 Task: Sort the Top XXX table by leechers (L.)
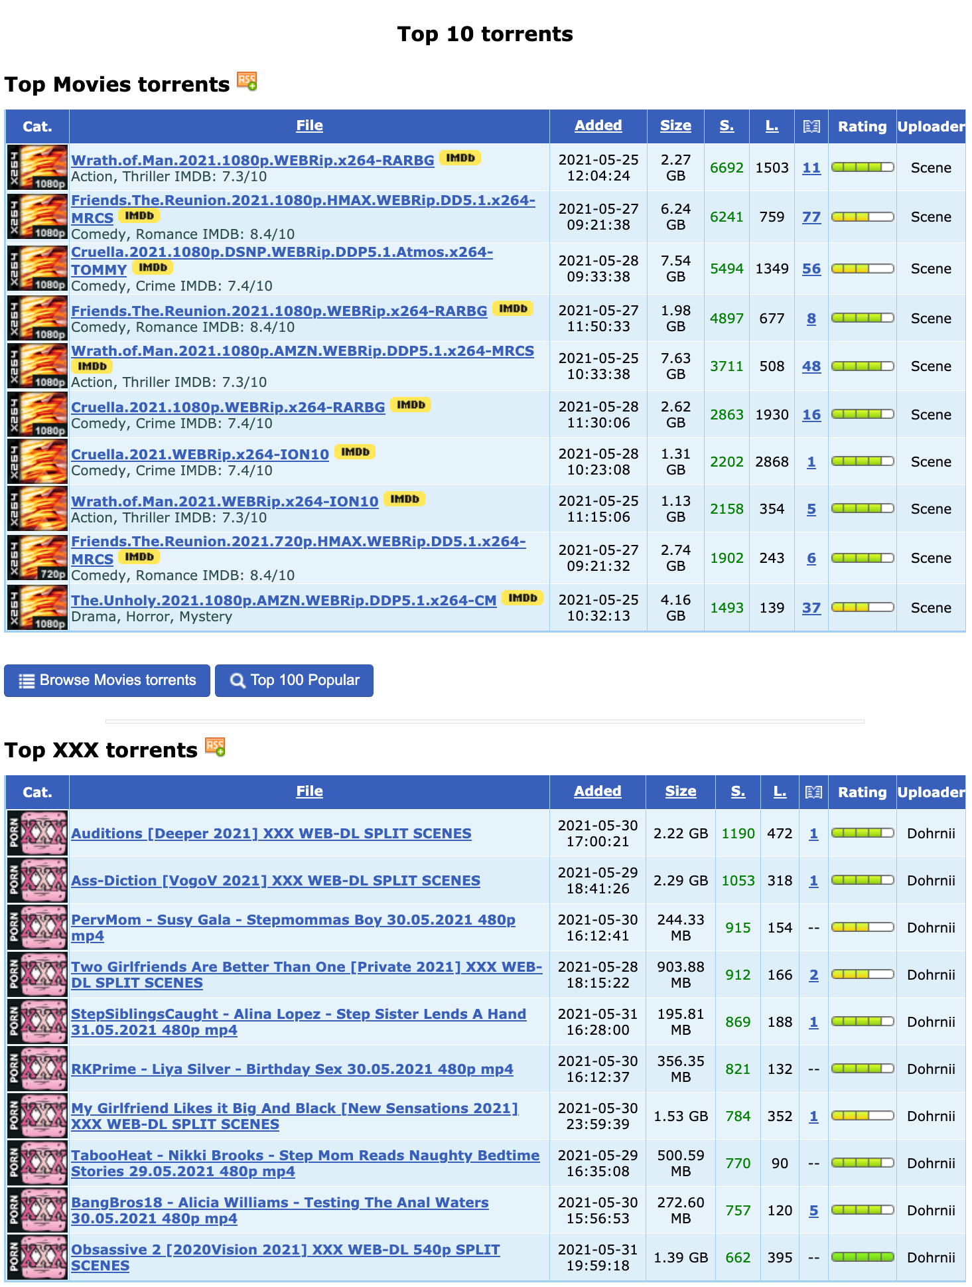(780, 791)
